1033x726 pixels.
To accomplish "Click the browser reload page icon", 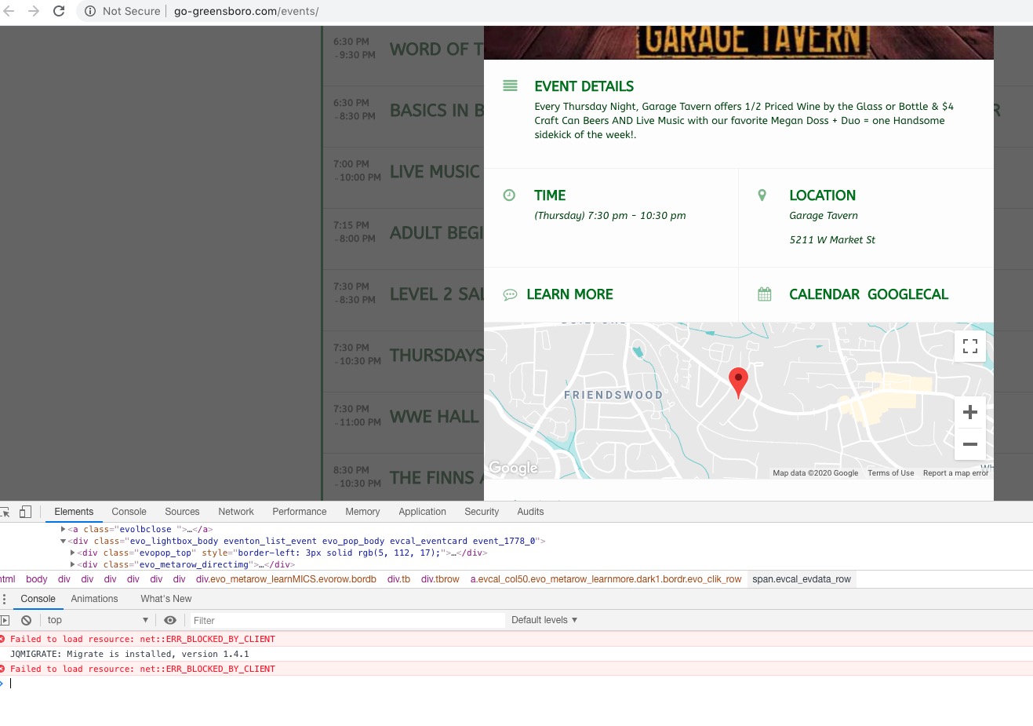I will pyautogui.click(x=59, y=11).
